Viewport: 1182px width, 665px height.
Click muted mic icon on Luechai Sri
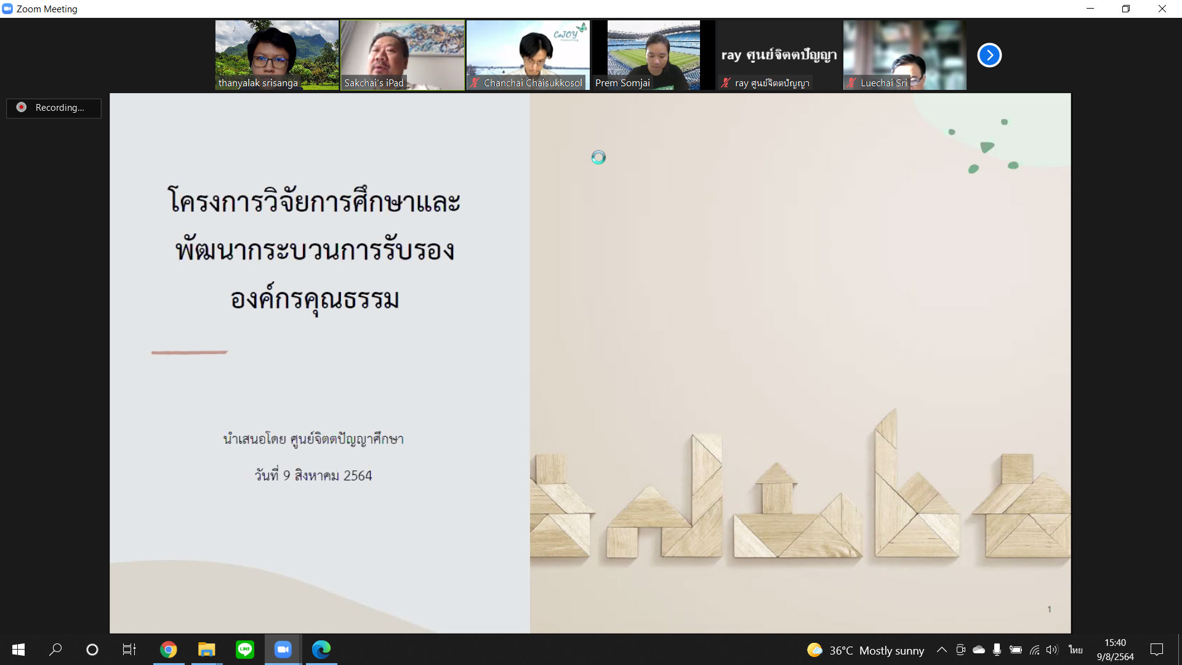[852, 83]
